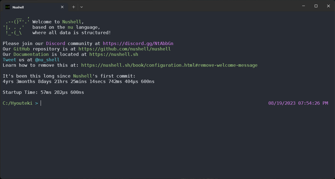Open a new terminal tab
The width and height of the screenshot is (335, 179).
coord(73,7)
